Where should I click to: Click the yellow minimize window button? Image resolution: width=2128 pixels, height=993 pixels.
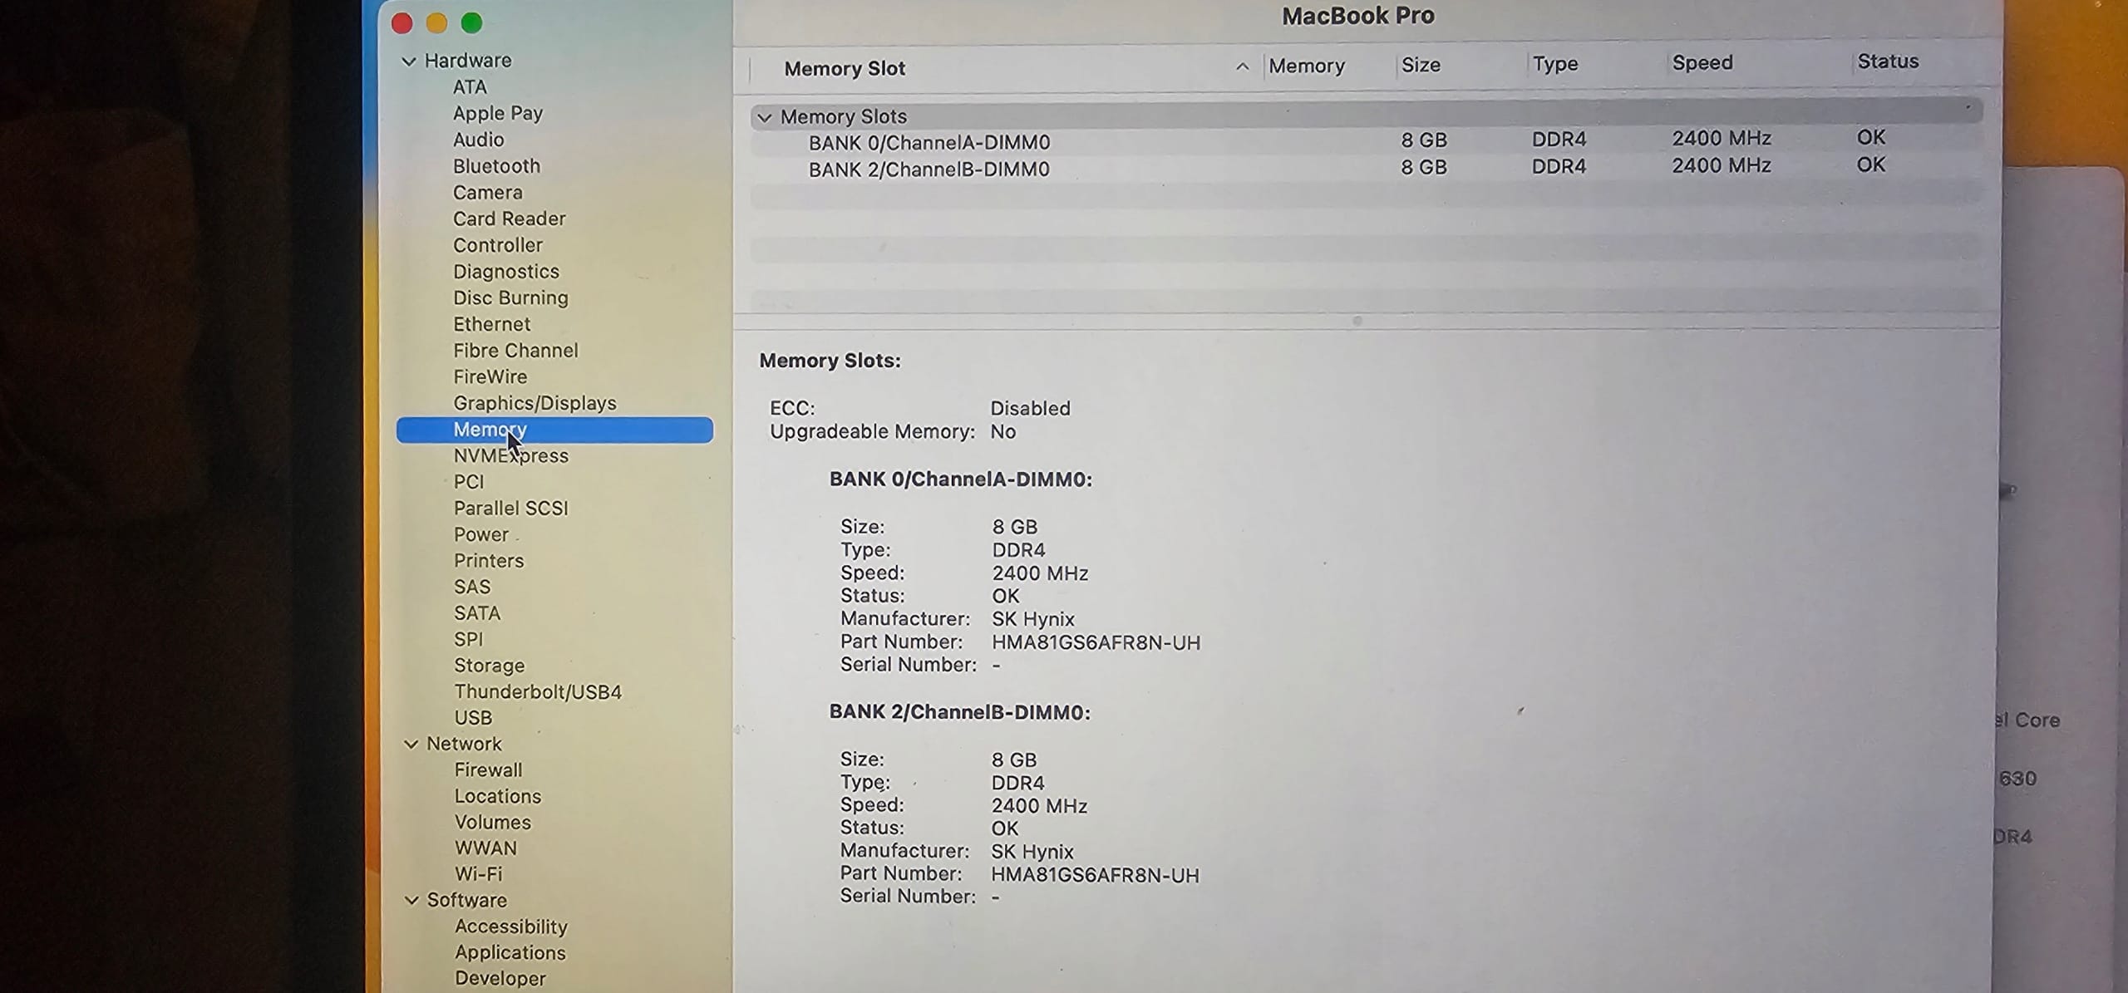[436, 23]
